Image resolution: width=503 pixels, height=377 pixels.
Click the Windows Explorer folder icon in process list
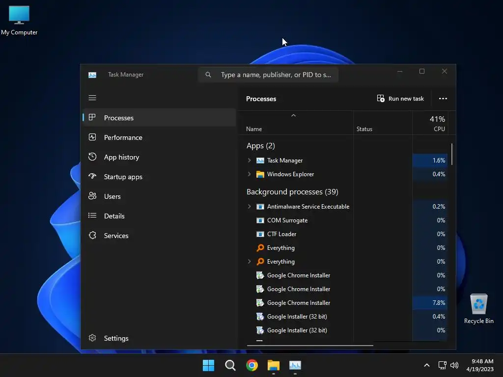tap(260, 174)
